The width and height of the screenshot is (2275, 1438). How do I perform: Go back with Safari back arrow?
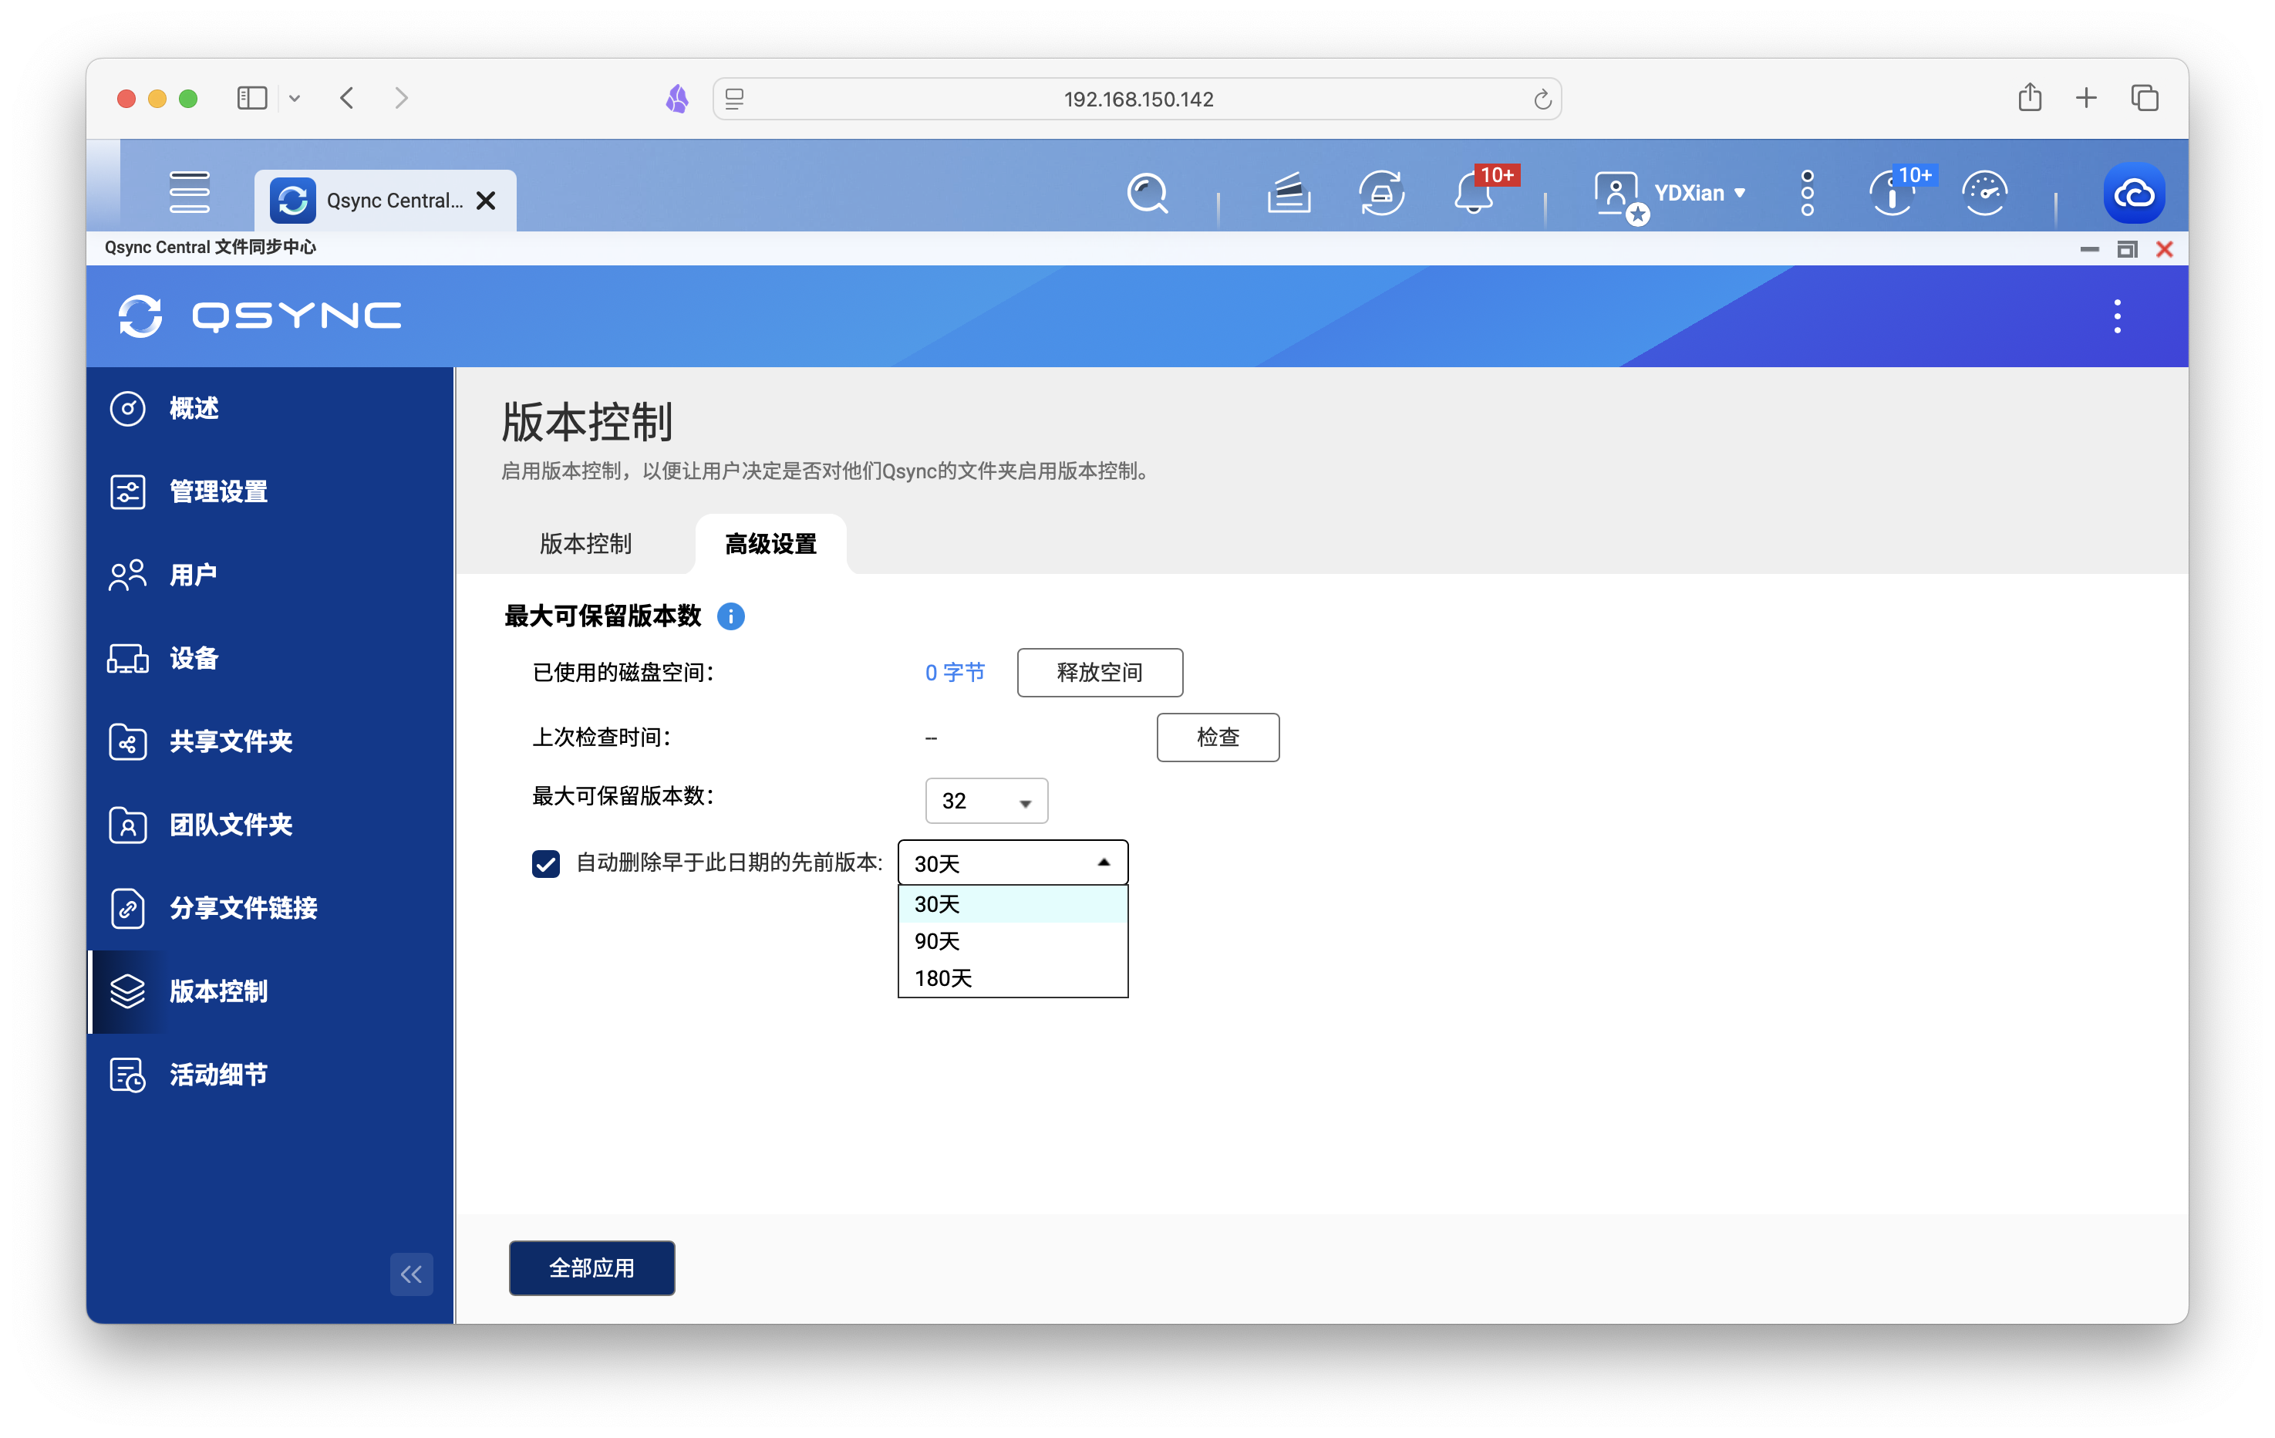coord(347,98)
